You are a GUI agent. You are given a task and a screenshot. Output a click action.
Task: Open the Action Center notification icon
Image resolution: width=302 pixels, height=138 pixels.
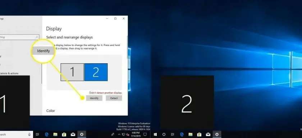(145, 134)
